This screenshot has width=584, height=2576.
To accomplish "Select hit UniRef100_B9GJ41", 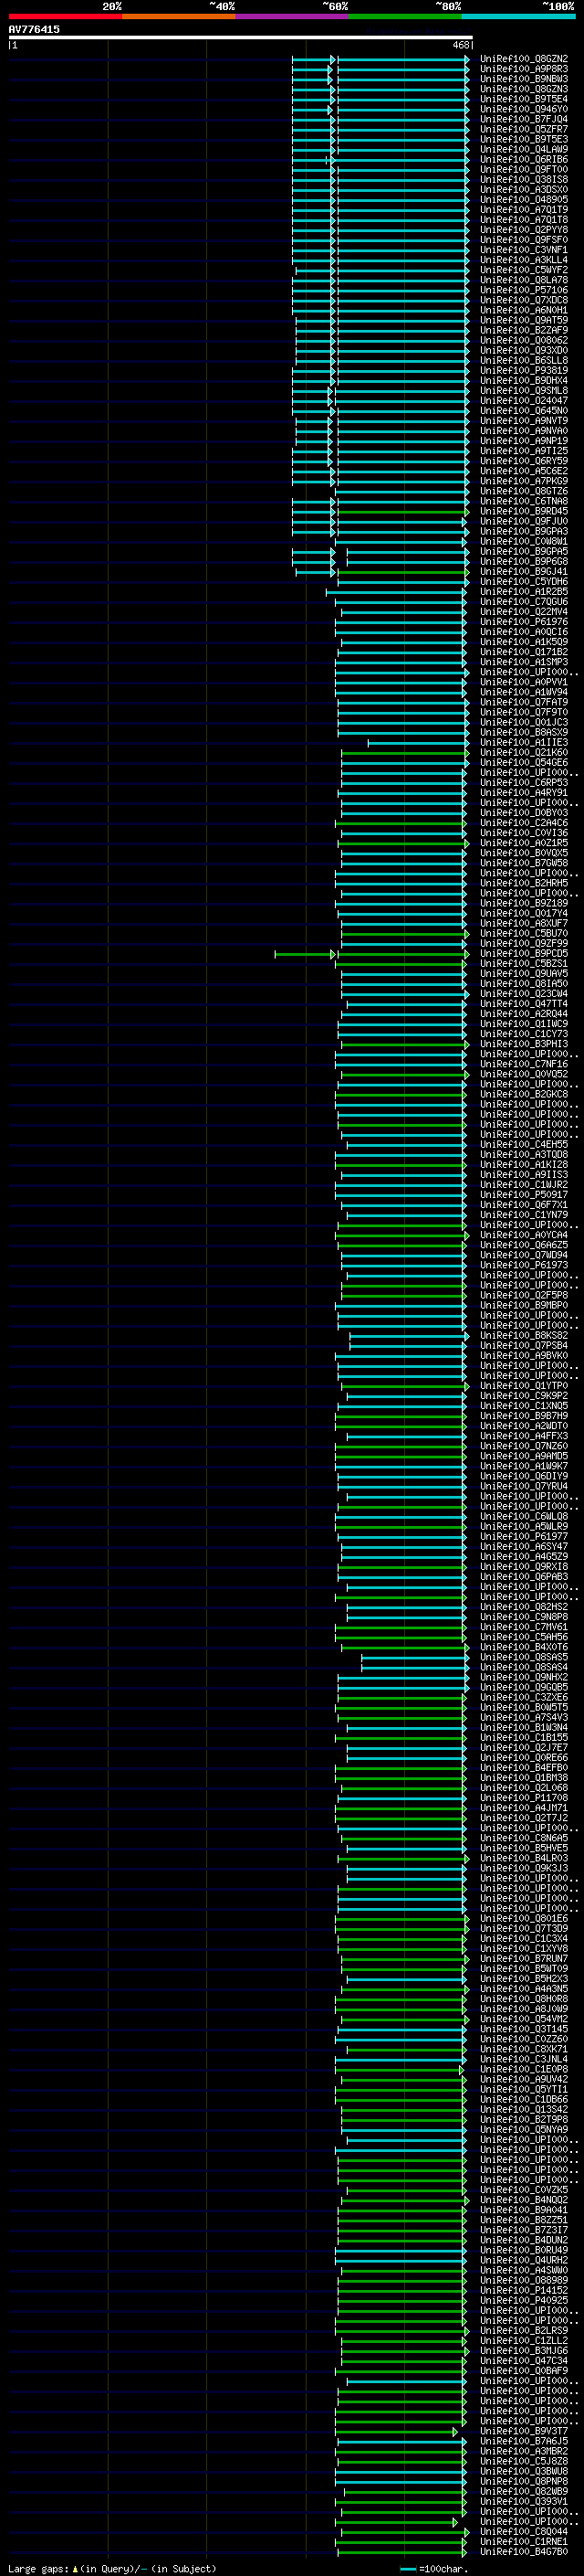I will (524, 571).
